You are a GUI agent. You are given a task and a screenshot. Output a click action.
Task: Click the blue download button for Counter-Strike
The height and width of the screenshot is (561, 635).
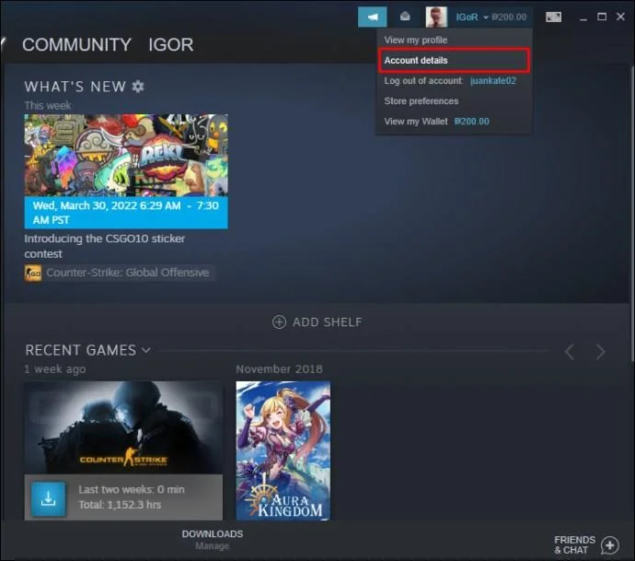(48, 499)
